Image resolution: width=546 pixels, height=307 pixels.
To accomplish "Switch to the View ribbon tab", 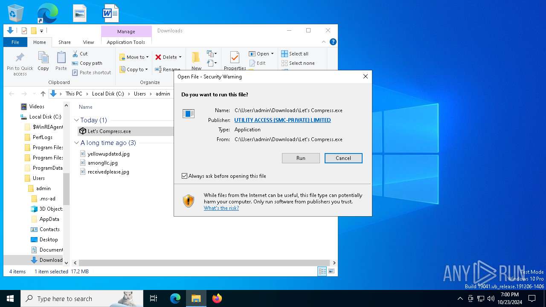I will [88, 42].
